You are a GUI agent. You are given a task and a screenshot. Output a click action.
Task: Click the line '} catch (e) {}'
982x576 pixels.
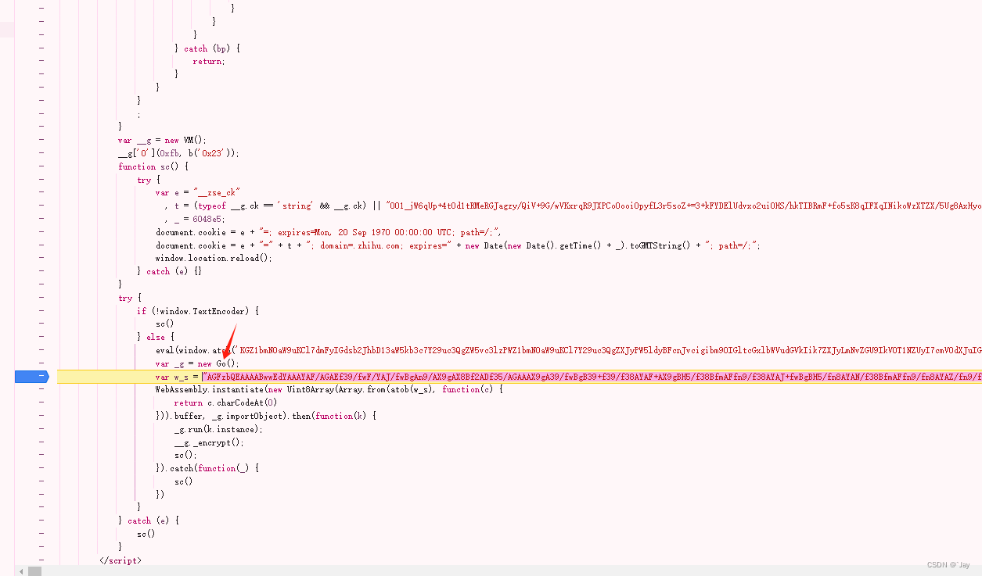click(170, 271)
